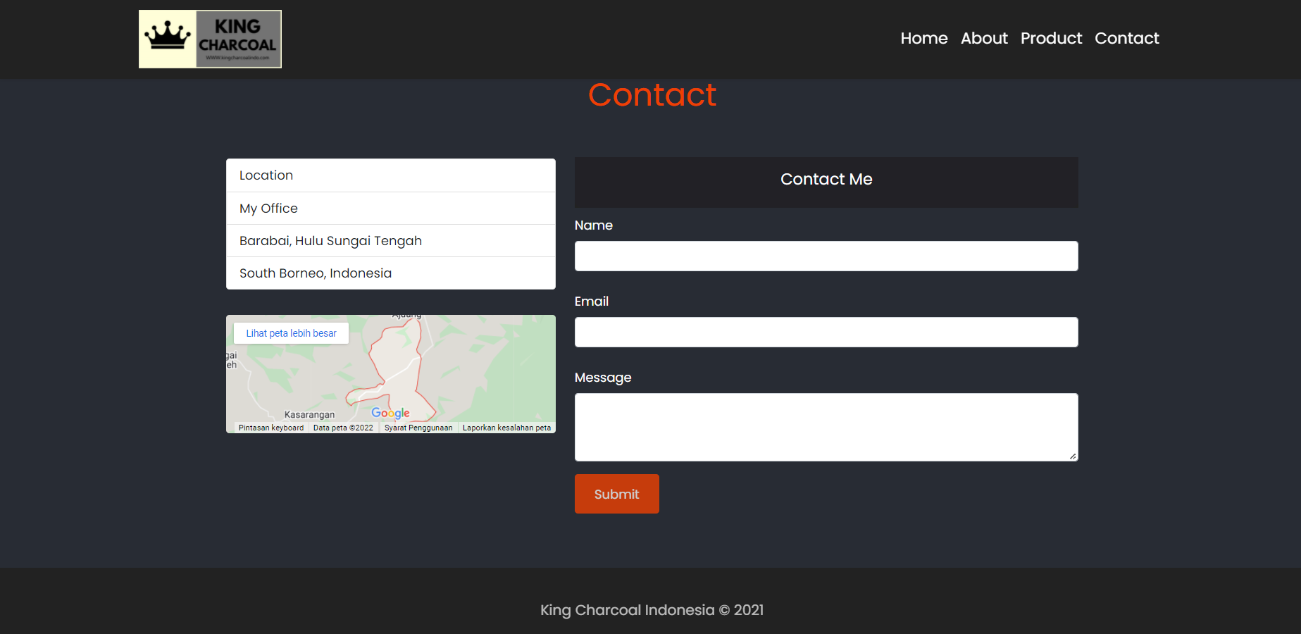1301x634 pixels.
Task: Open 'Laporkan kesalahan peta' link
Action: (x=506, y=427)
